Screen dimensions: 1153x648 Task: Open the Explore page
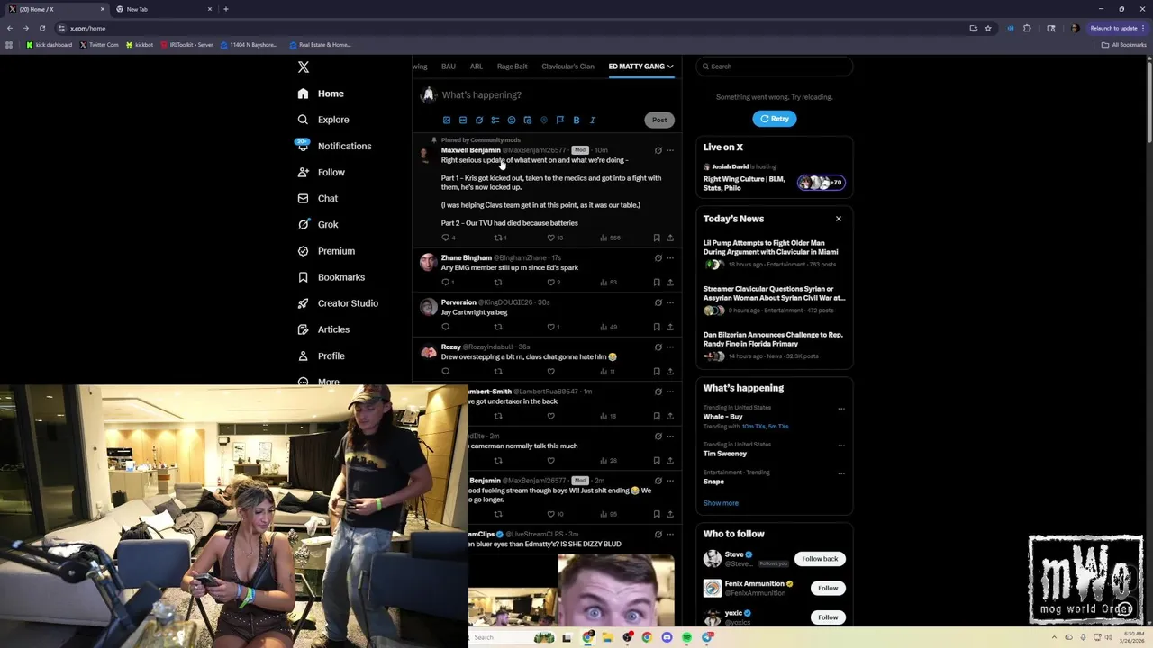(x=322, y=120)
